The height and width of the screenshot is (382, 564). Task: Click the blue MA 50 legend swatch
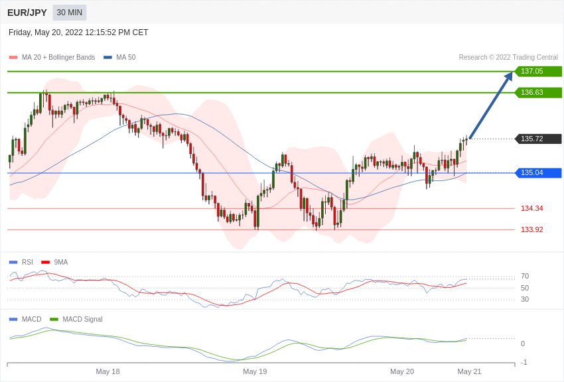108,58
